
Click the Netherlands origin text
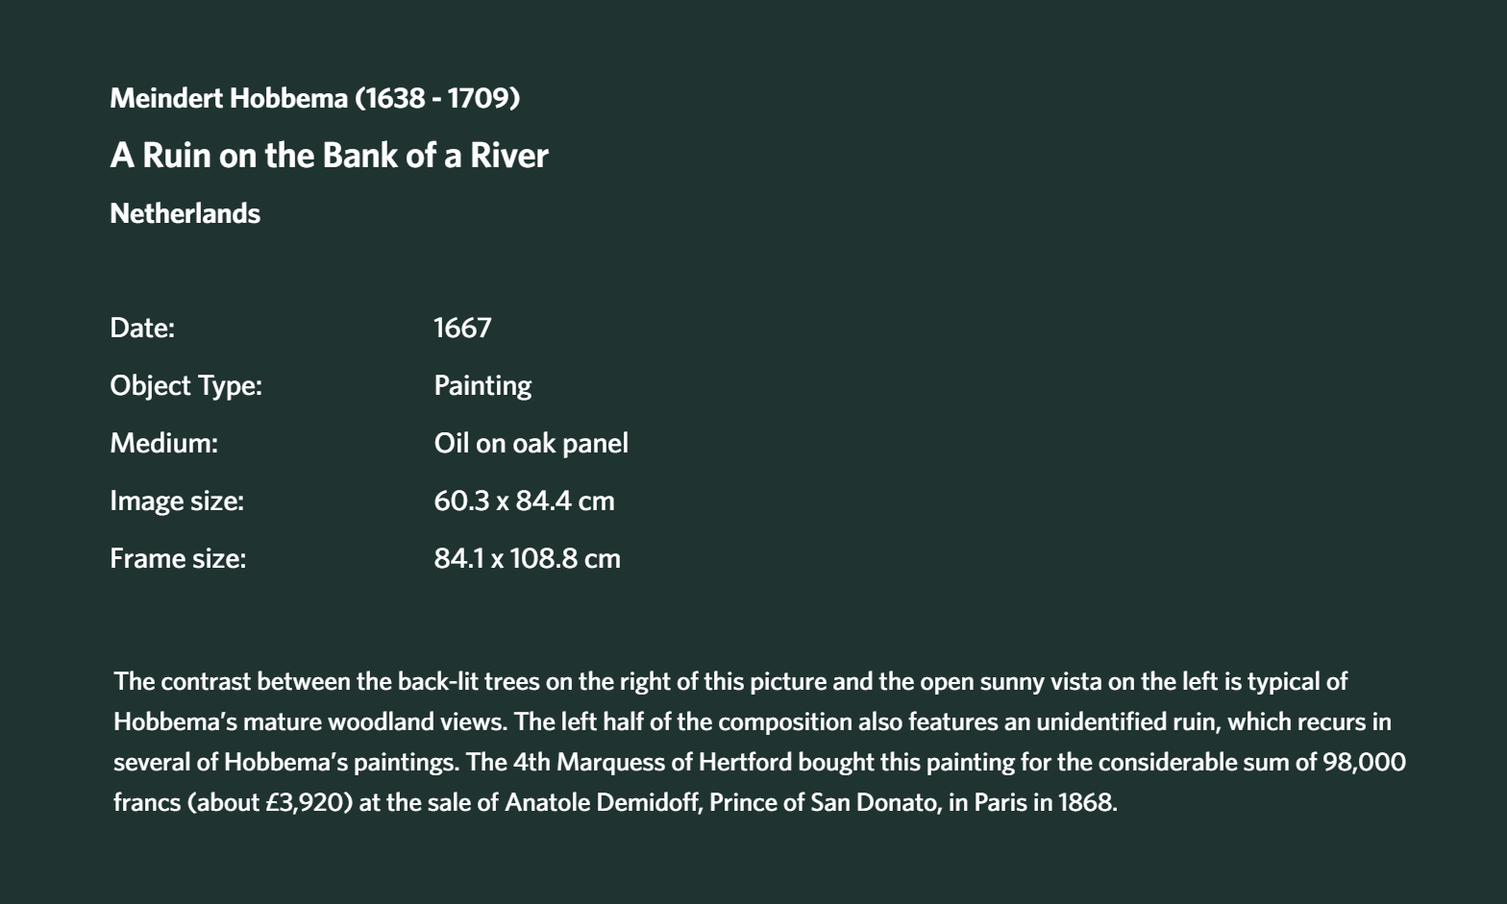click(185, 213)
